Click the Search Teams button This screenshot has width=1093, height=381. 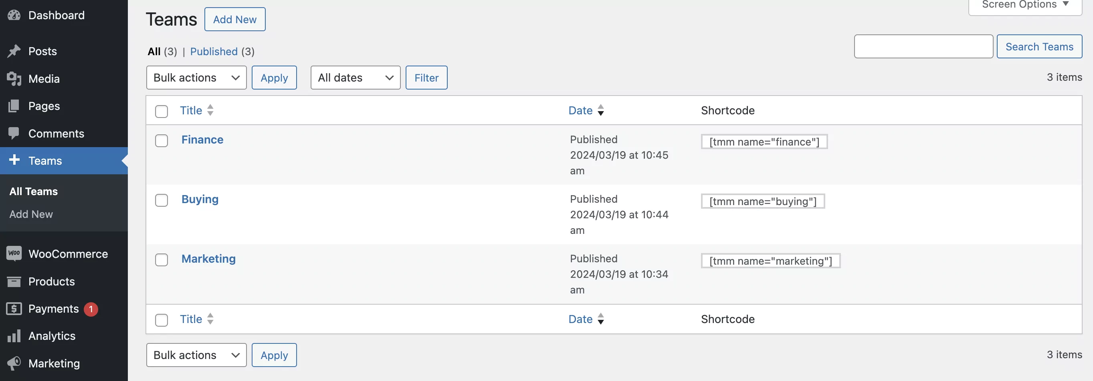point(1039,46)
